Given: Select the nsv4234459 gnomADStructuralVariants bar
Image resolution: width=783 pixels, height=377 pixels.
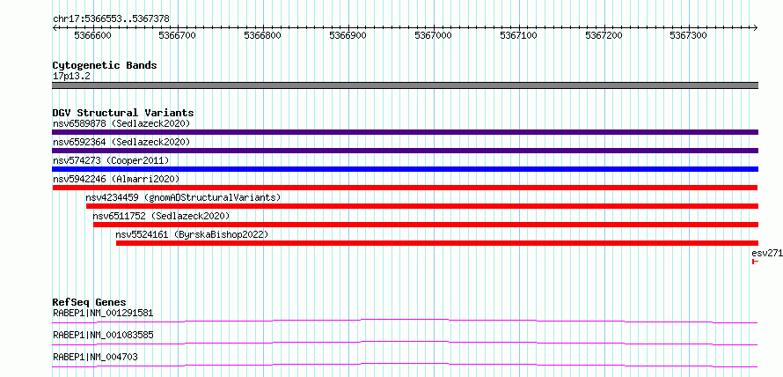Looking at the screenshot, I should (422, 206).
